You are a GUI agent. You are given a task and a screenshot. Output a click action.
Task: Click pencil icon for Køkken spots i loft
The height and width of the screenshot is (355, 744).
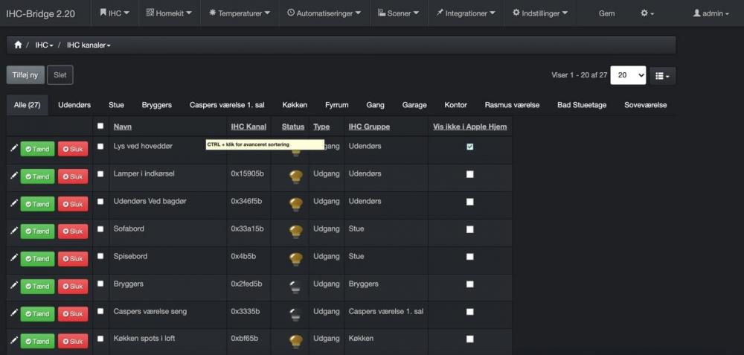13,341
